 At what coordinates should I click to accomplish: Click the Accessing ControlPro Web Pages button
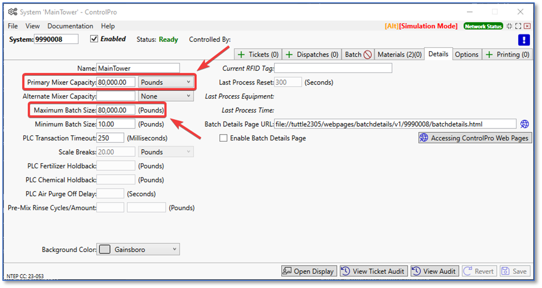click(x=475, y=138)
